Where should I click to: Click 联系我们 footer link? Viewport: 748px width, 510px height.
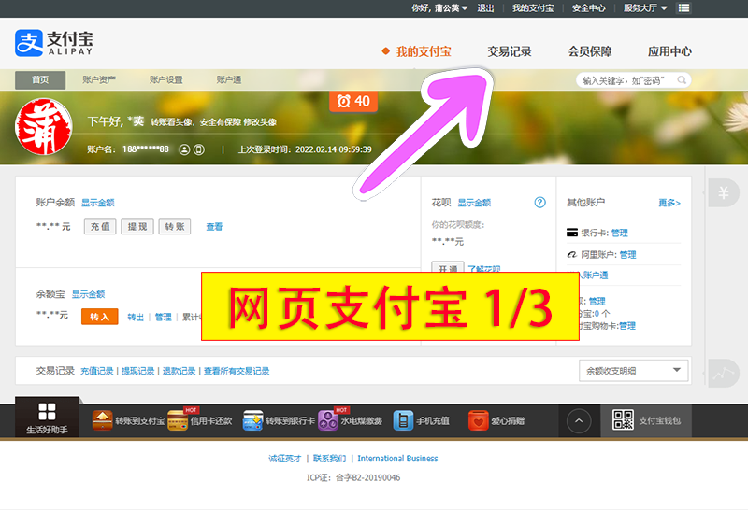pyautogui.click(x=330, y=459)
